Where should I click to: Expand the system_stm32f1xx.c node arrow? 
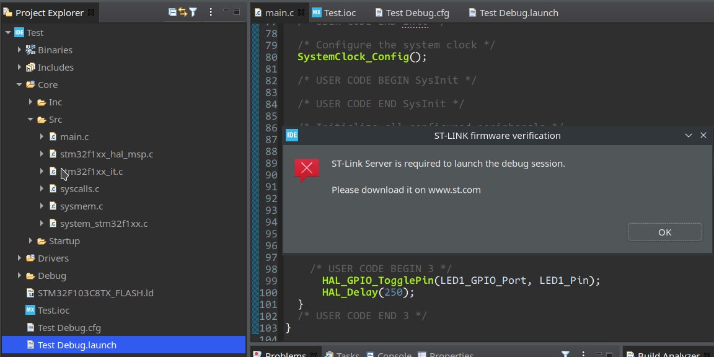tap(42, 223)
